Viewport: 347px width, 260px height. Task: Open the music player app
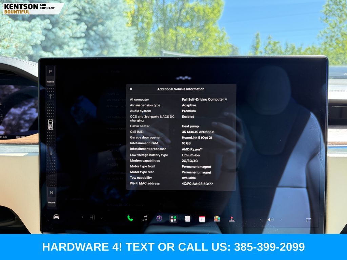145,218
